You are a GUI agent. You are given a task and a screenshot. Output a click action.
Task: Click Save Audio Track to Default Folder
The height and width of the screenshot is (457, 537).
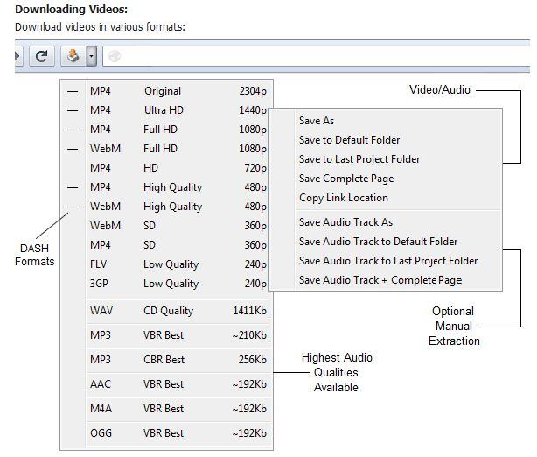click(386, 242)
